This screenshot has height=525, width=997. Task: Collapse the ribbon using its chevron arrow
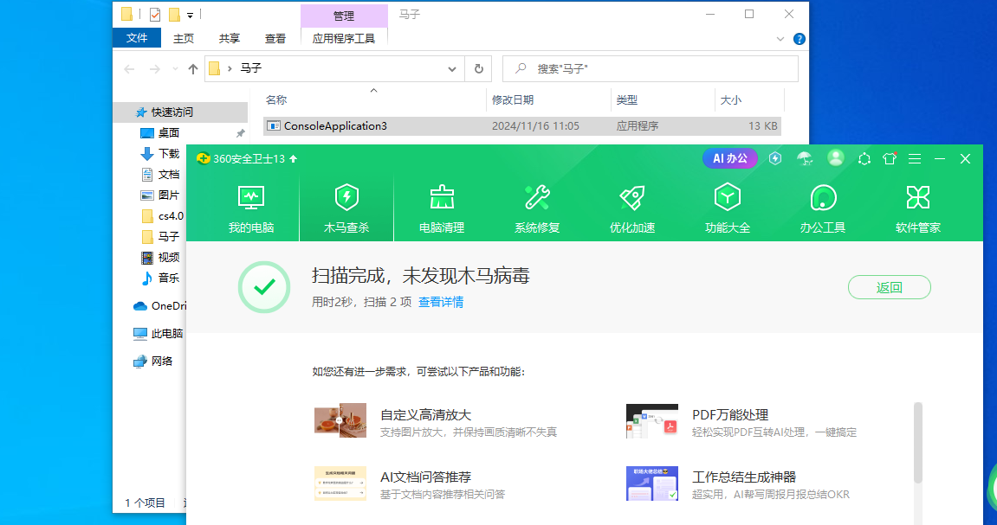pos(780,38)
